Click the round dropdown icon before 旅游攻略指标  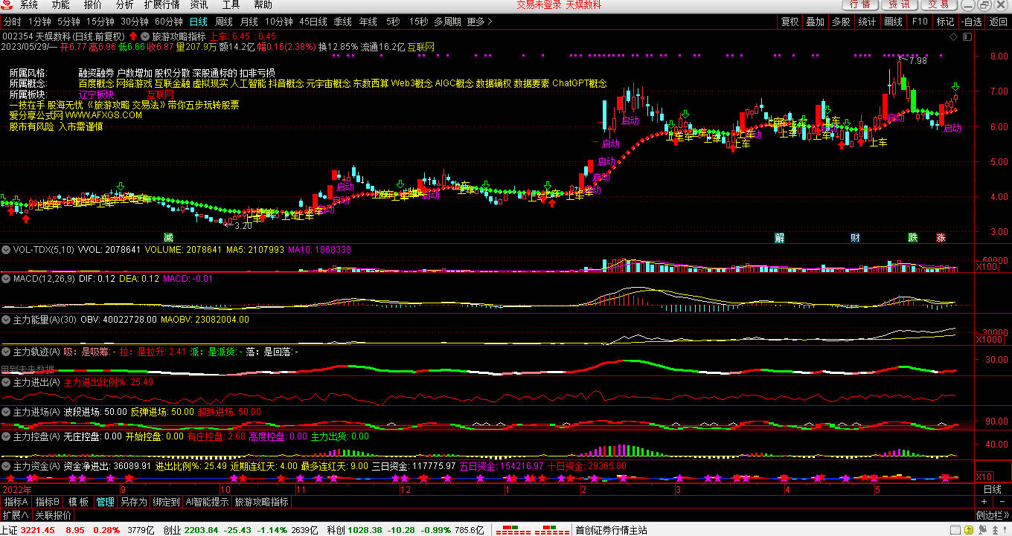[x=144, y=36]
